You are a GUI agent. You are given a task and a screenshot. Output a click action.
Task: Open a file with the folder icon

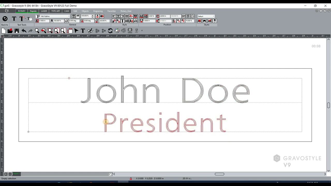click(x=10, y=31)
